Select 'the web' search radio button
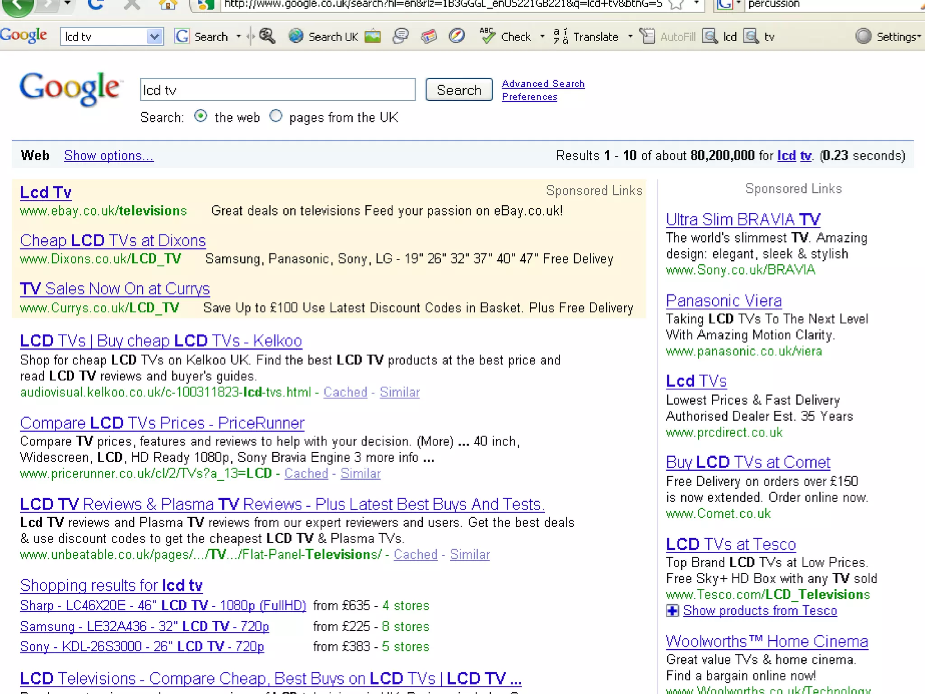 201,116
